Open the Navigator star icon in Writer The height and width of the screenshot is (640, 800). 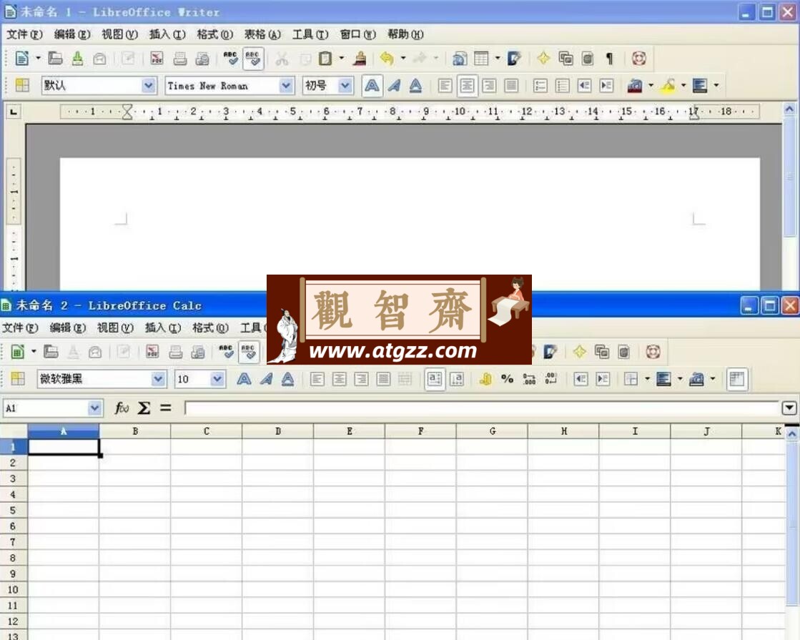[543, 58]
